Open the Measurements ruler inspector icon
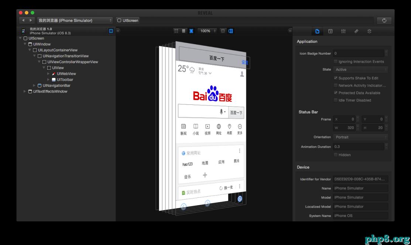Viewport: 411px width, 245px height. coord(356,31)
